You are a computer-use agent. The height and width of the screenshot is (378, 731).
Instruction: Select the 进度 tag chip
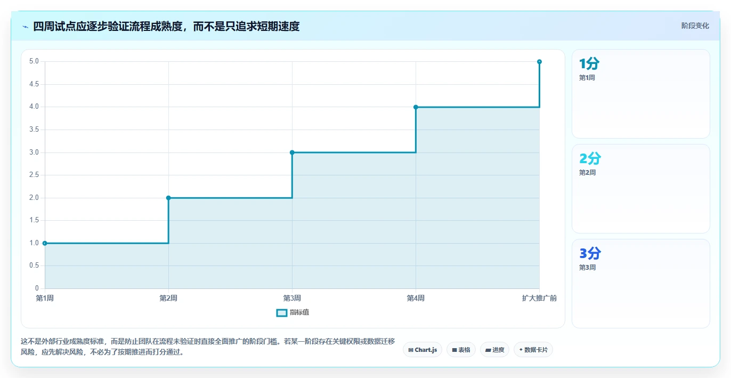(x=494, y=350)
